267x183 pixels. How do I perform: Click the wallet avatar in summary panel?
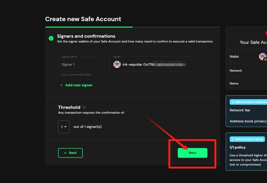262,57
